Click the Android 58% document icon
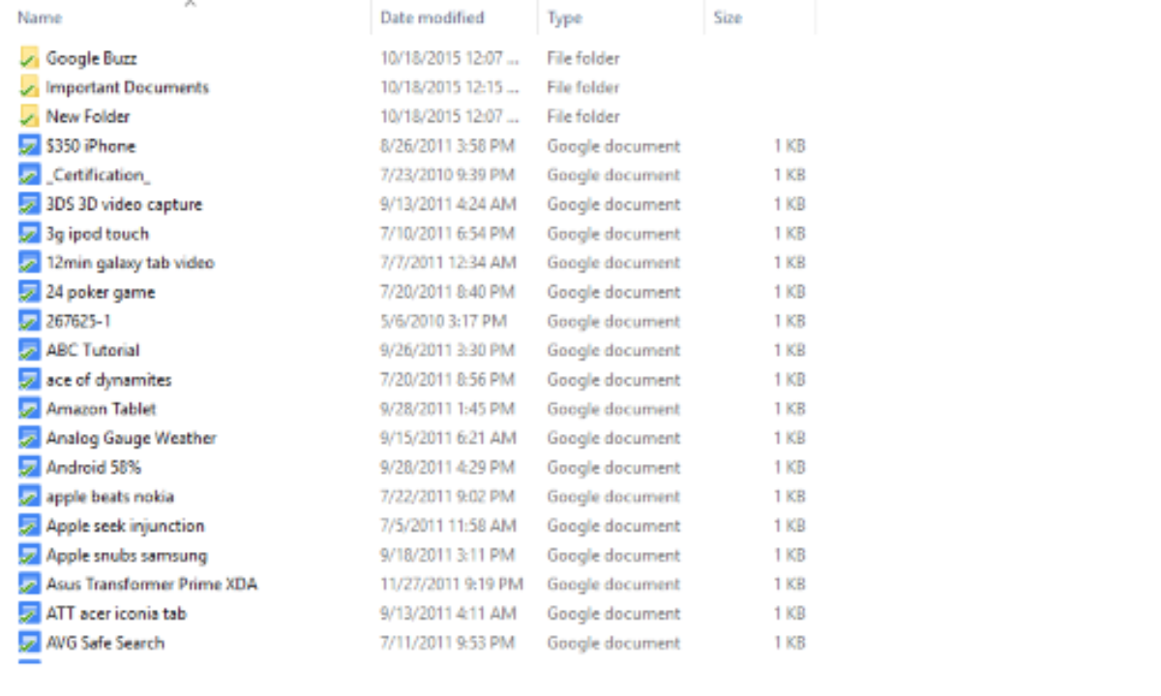The image size is (1161, 696). coord(29,468)
